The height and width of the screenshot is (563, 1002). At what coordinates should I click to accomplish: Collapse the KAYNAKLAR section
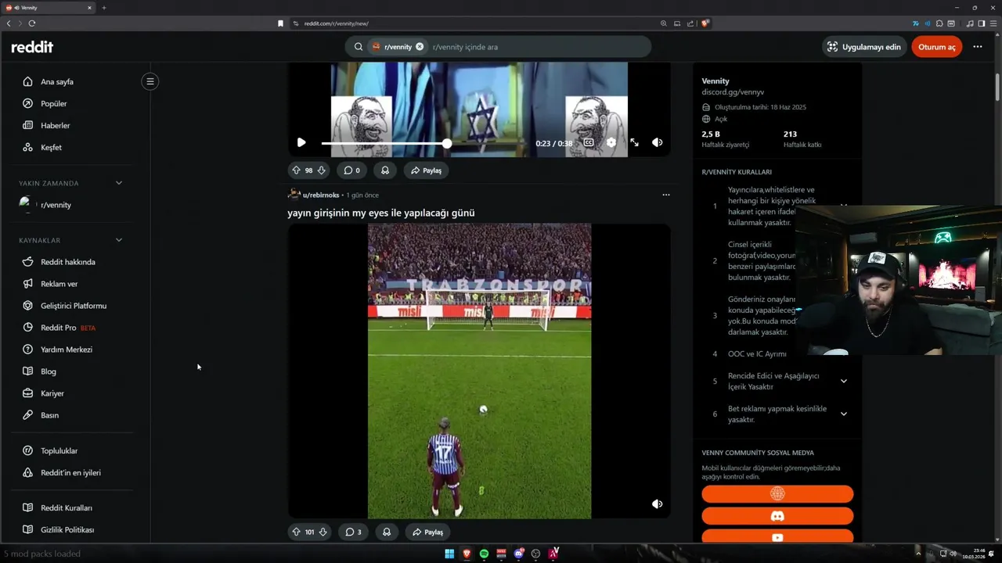[x=119, y=240]
